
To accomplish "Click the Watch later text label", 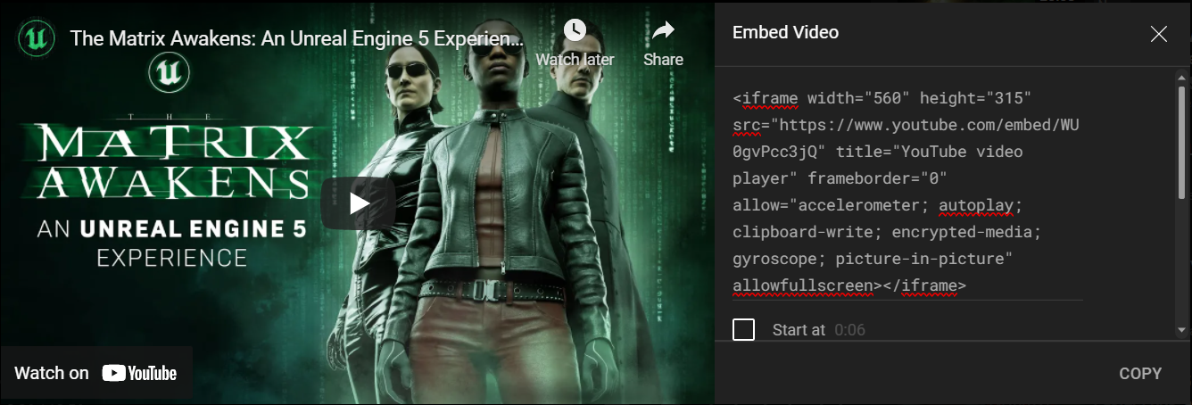I will coord(575,60).
